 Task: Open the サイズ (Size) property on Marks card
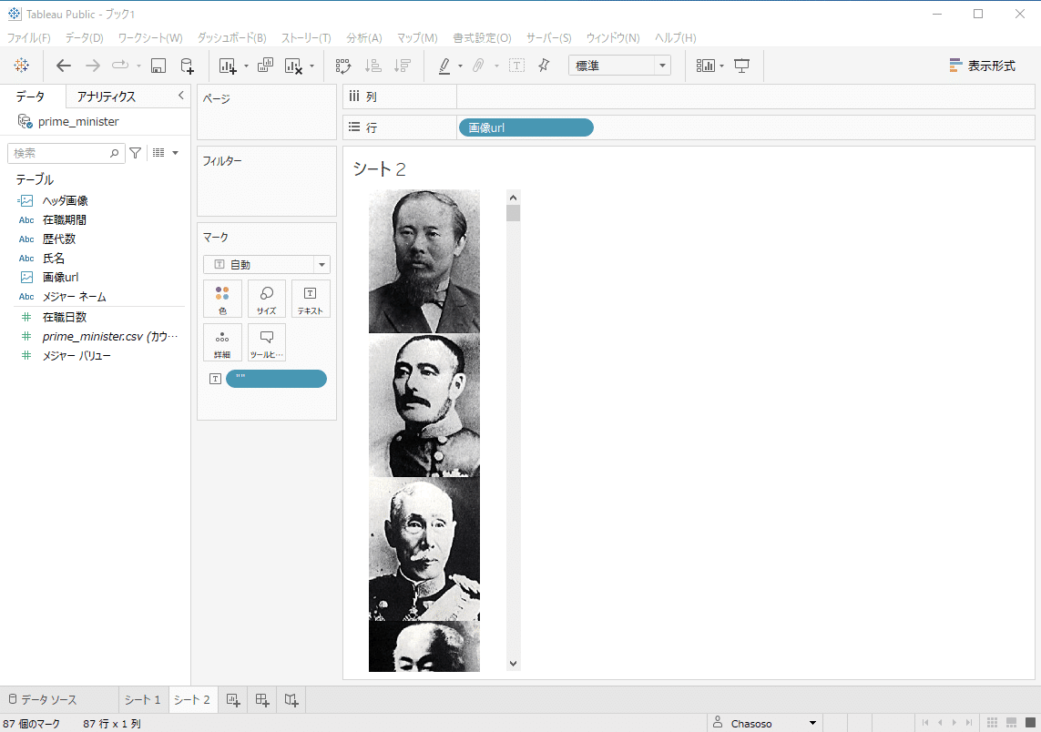coord(266,299)
